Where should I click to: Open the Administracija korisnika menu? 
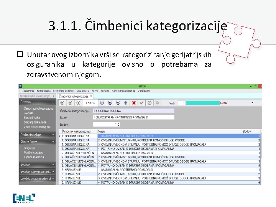point(123,91)
